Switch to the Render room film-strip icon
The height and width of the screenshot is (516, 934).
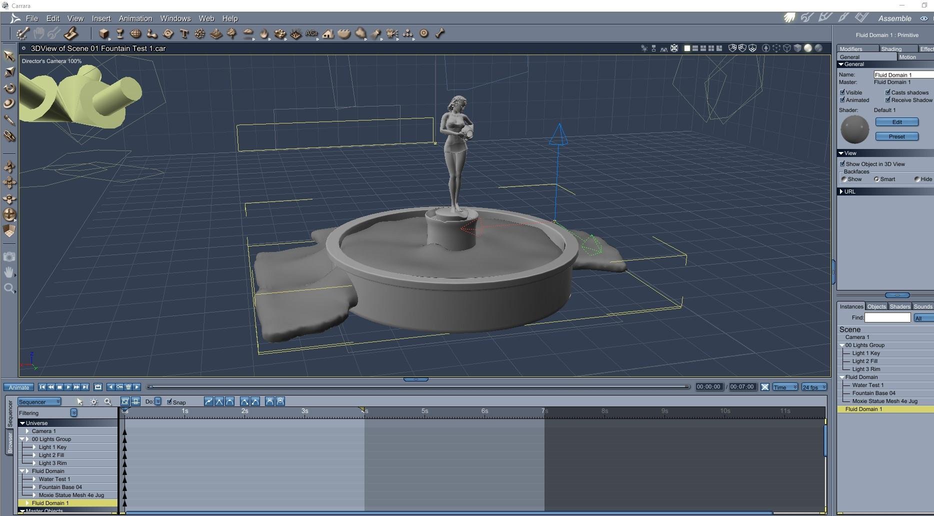click(861, 18)
